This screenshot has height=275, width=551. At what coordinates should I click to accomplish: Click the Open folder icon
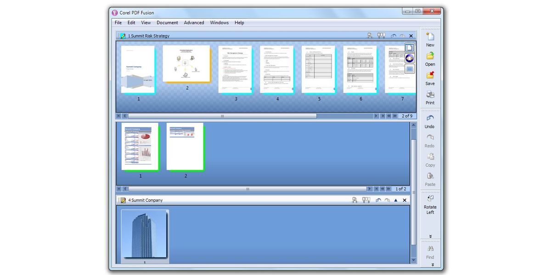tap(430, 56)
